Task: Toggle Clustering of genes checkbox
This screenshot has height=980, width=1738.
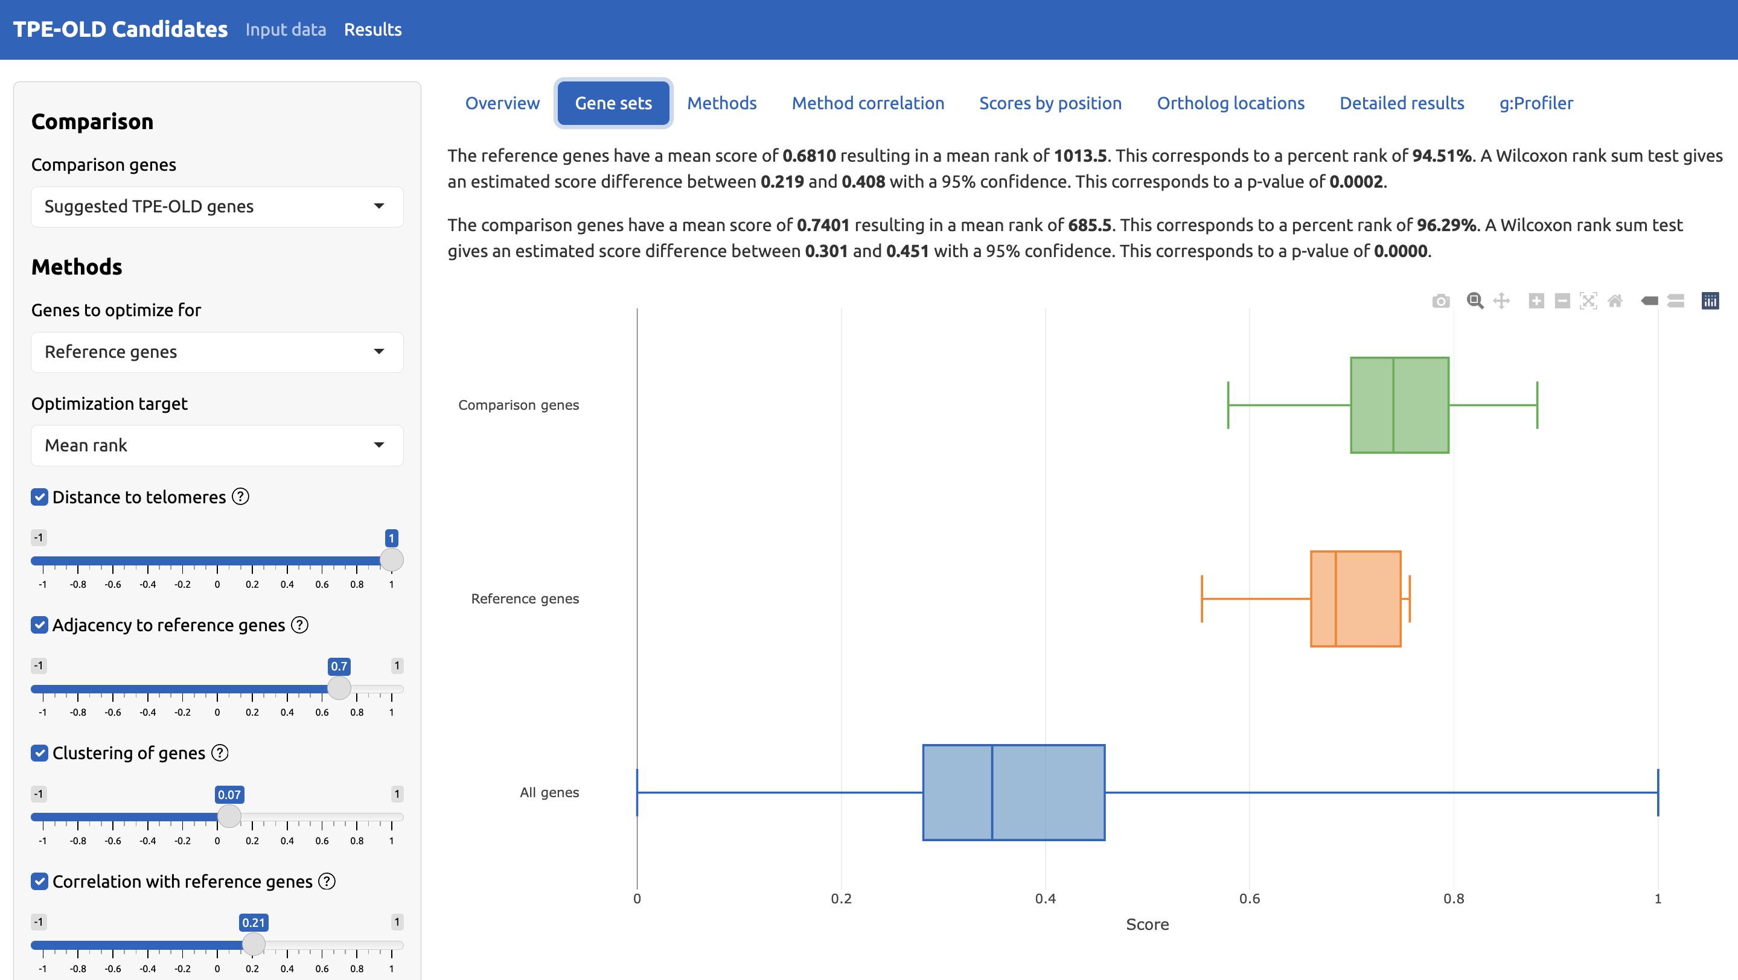Action: 40,752
